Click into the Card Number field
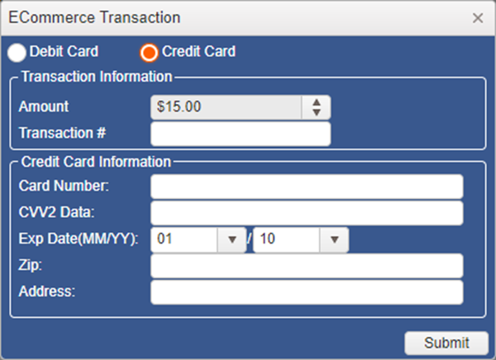496x360 pixels. click(307, 187)
